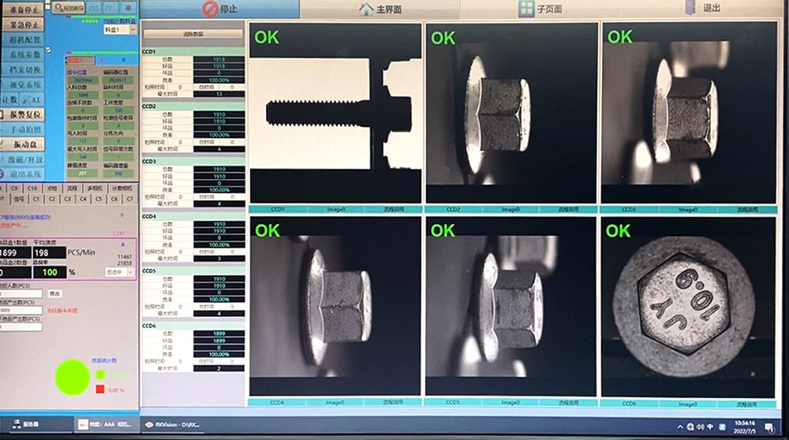Toggle the checkmark on 振动盘 button
The image size is (789, 440).
tap(2, 144)
